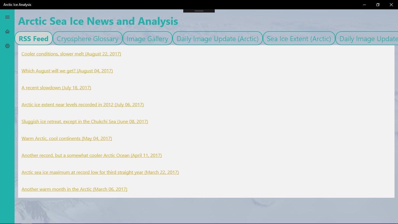View 'Sluggish ice retreat, except in the Chukchi Sea'
398x224 pixels.
pyautogui.click(x=85, y=122)
